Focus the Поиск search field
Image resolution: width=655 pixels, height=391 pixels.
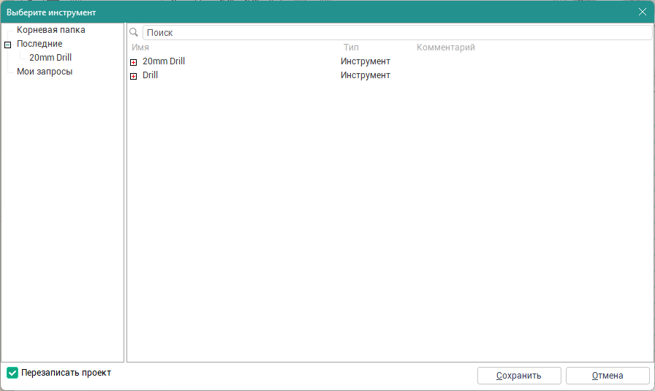(395, 33)
